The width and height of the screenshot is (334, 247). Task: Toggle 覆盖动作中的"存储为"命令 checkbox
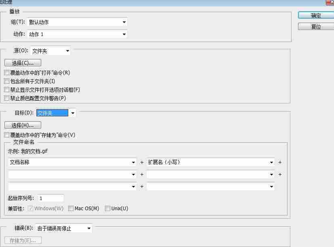click(x=6, y=135)
